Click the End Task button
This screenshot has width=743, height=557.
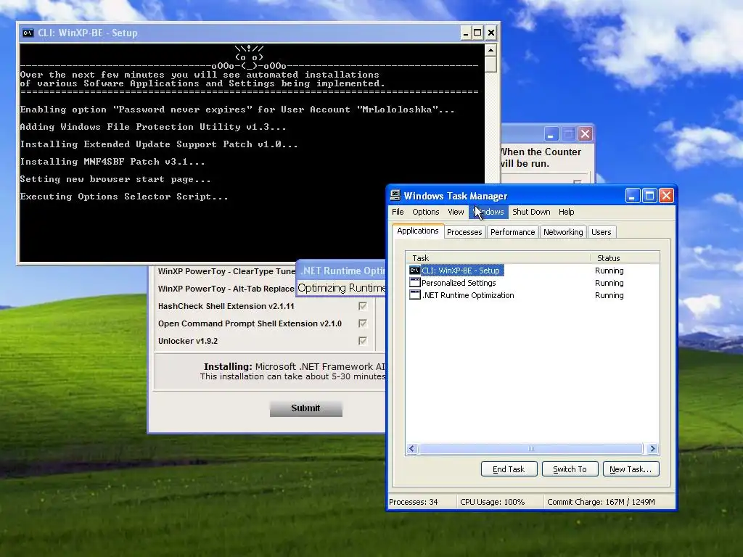[x=509, y=469]
